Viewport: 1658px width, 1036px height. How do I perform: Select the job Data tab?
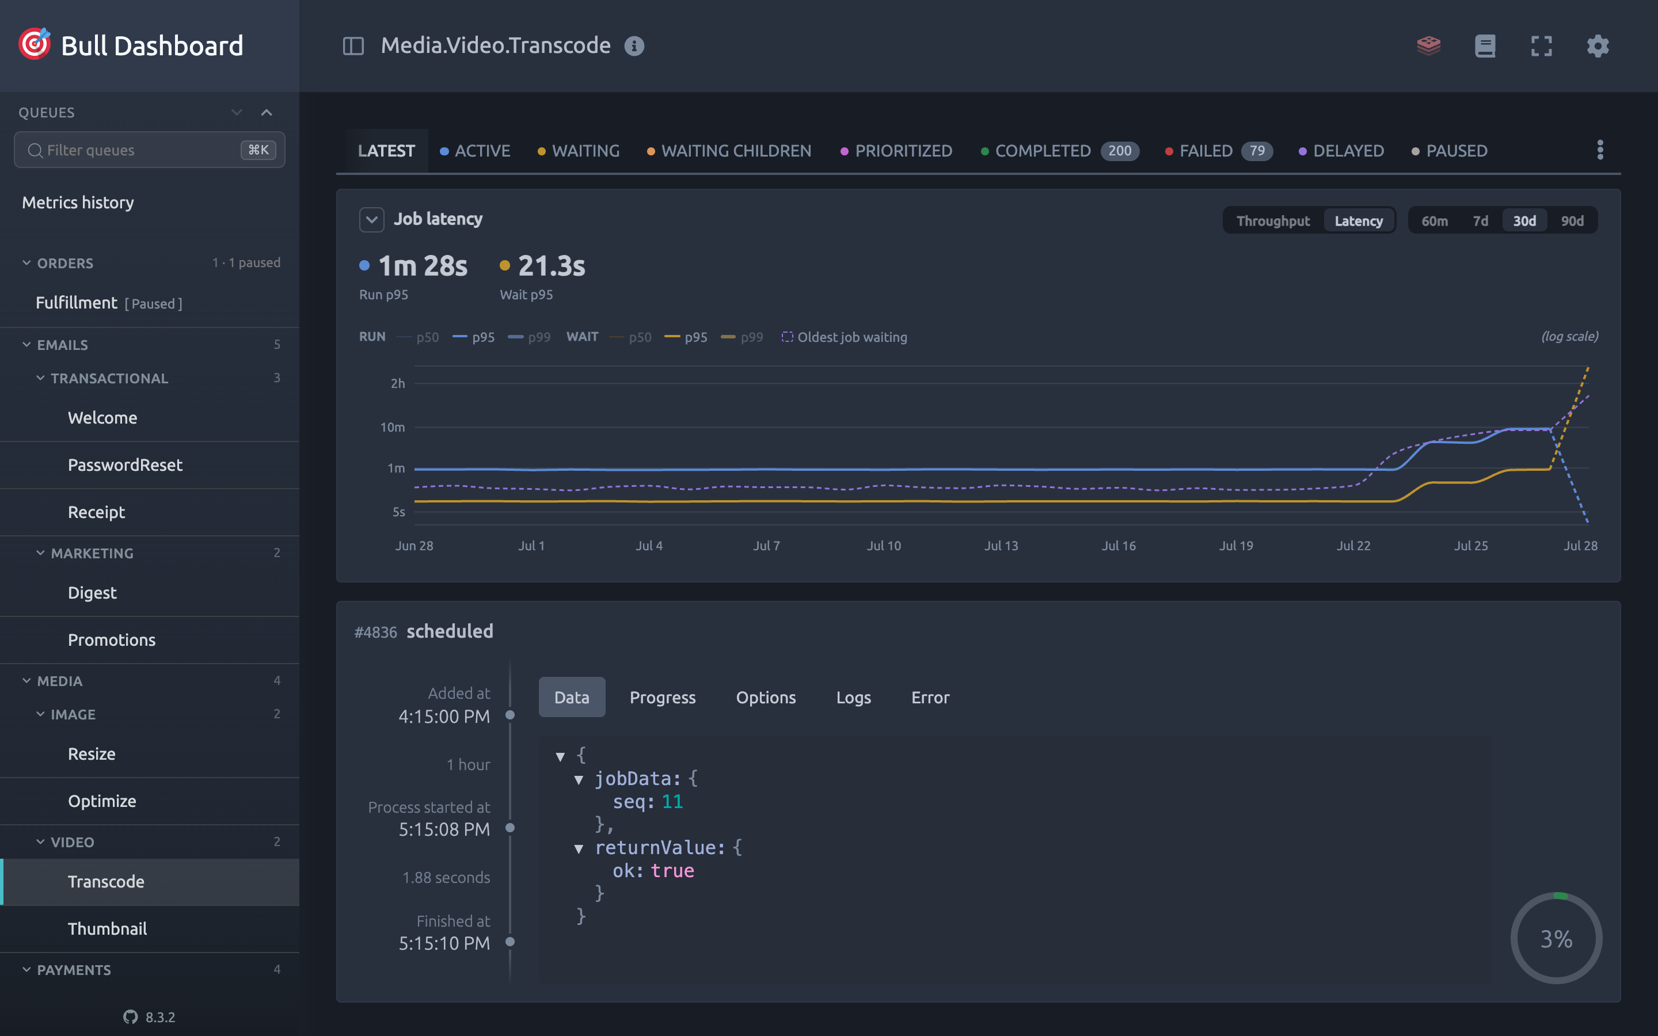(x=572, y=697)
